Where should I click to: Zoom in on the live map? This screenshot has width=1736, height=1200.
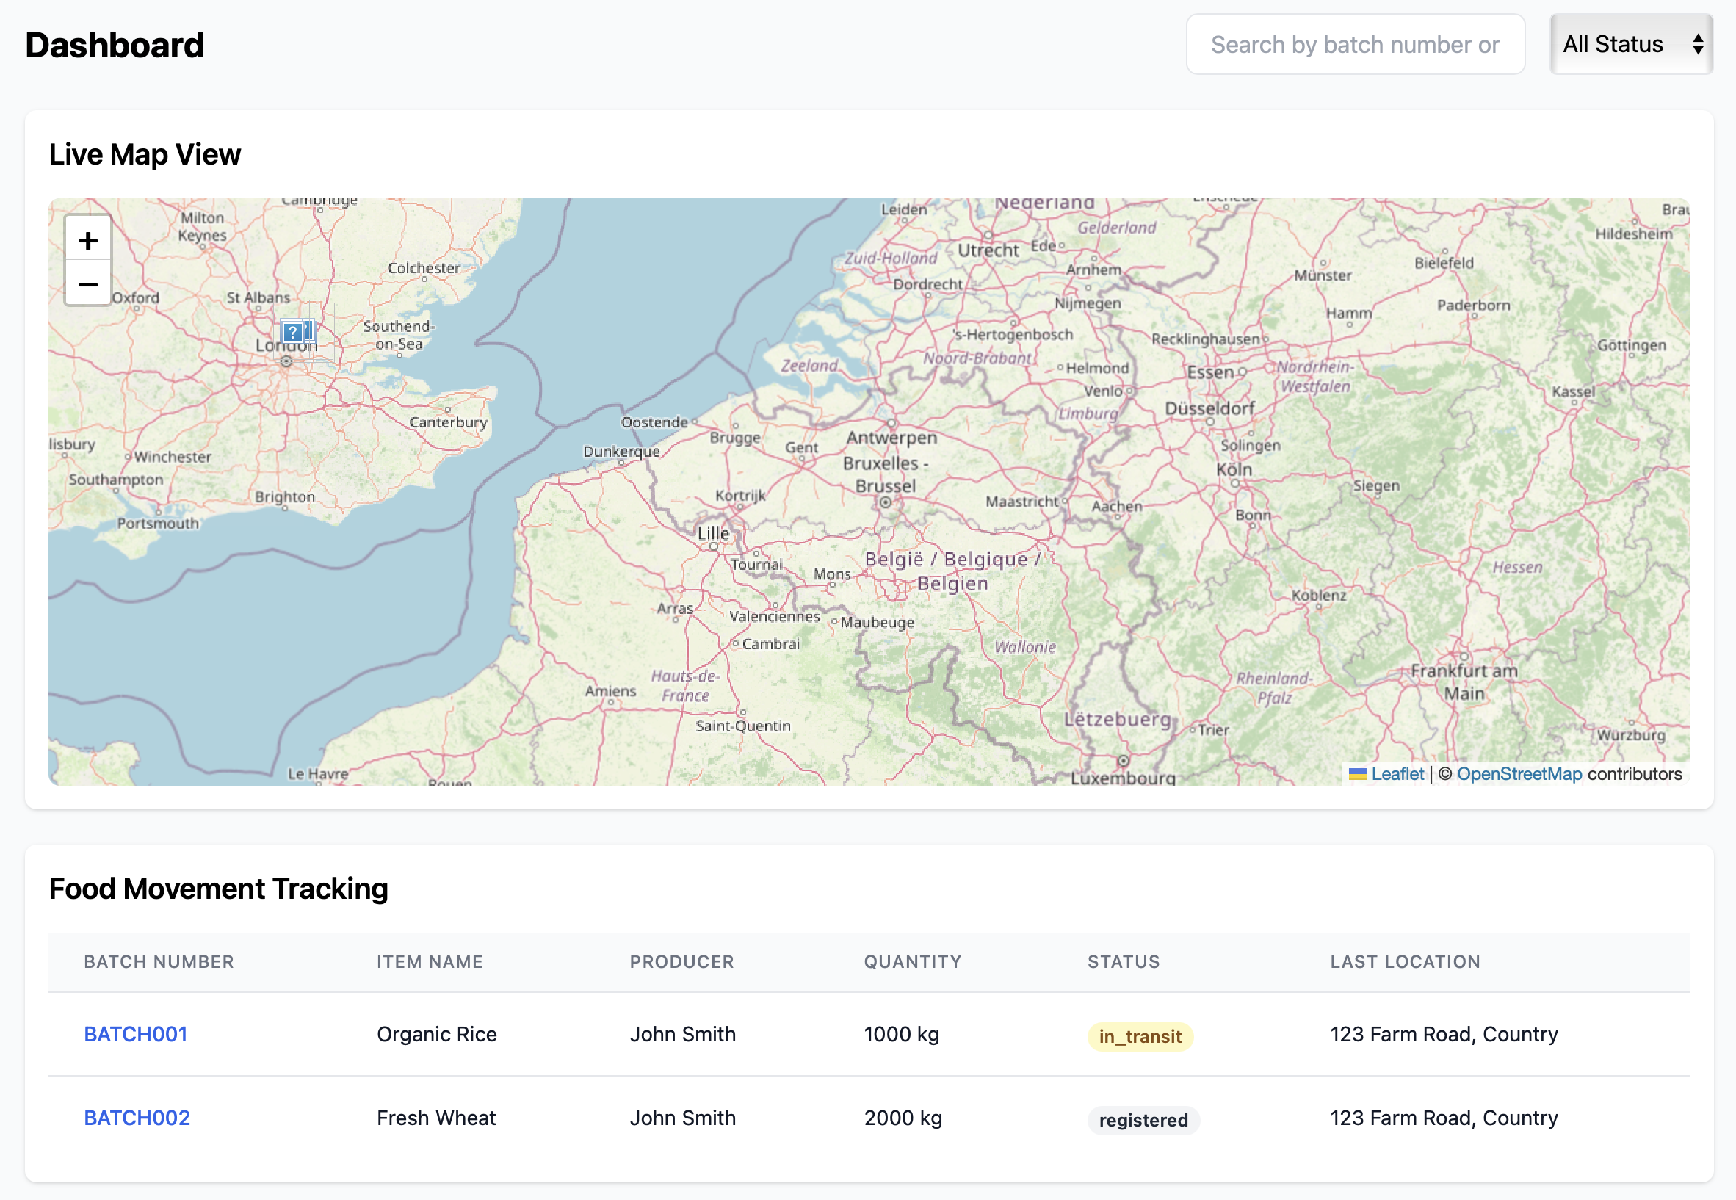88,241
